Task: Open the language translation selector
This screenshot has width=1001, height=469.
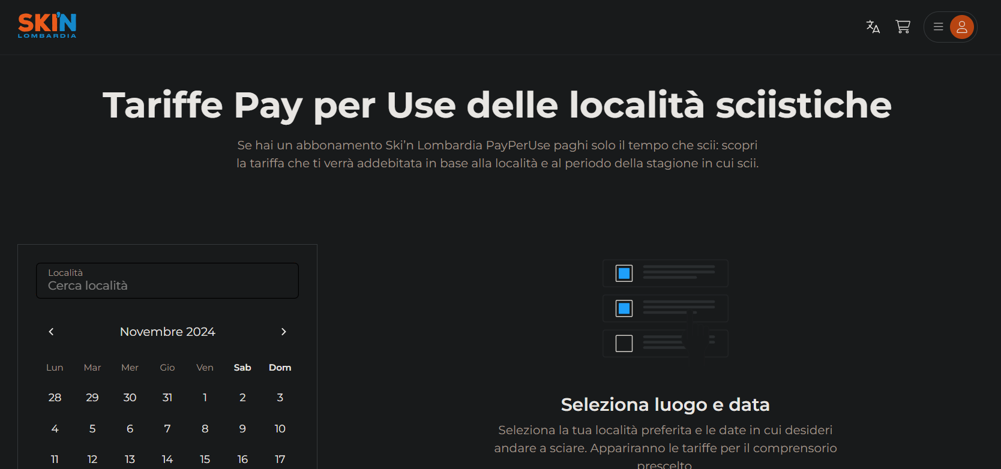Action: click(873, 26)
